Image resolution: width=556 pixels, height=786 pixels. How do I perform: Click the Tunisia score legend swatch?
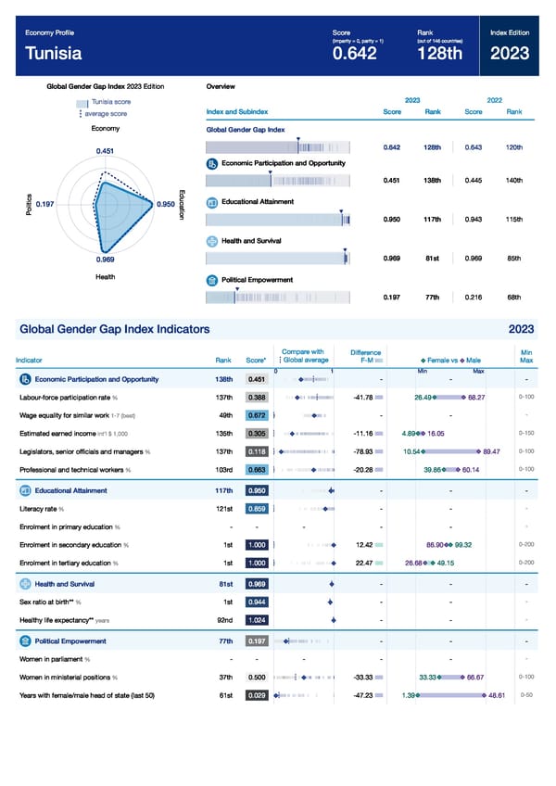[83, 102]
